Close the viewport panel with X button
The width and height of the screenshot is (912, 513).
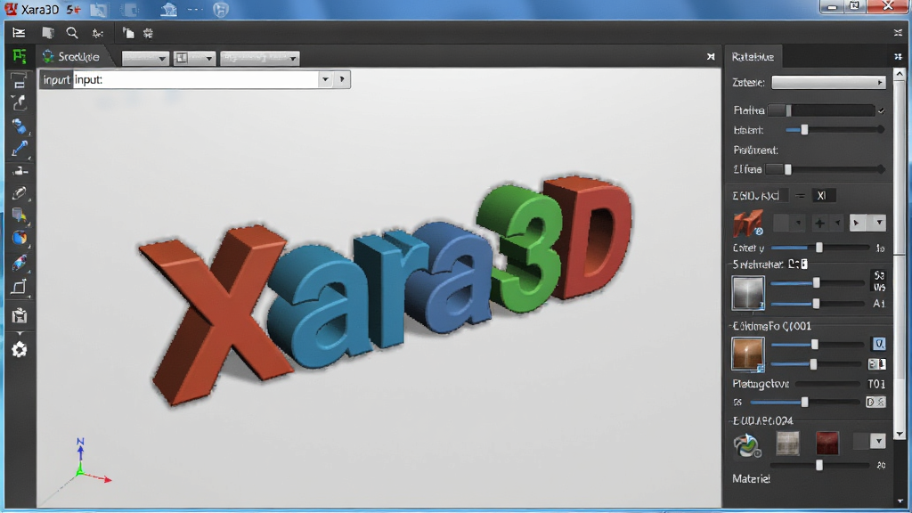711,56
